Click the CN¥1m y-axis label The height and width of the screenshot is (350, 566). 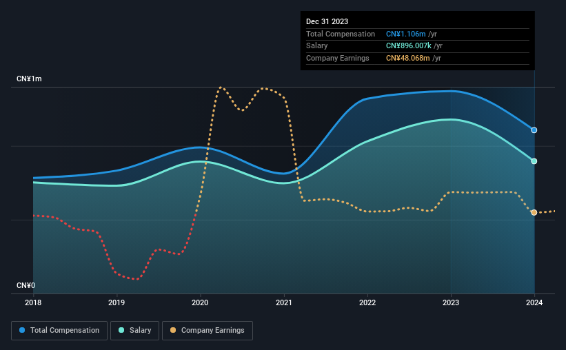click(x=29, y=79)
